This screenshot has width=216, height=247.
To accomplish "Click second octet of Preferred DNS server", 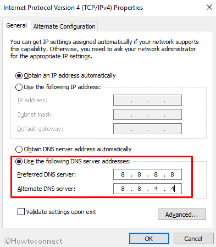I will click(x=139, y=174).
